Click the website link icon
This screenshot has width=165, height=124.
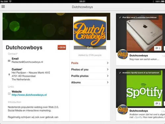click(9, 94)
